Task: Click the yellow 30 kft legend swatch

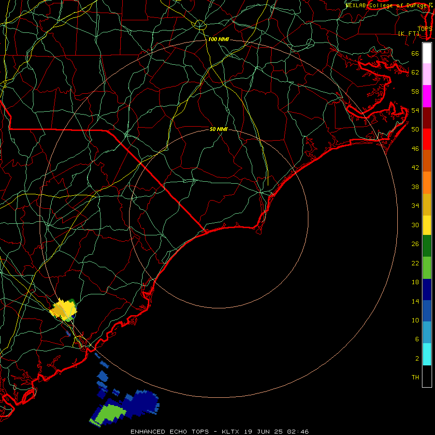Action: (x=427, y=225)
